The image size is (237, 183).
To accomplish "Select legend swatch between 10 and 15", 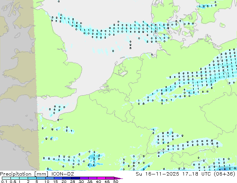I will click(49, 178).
